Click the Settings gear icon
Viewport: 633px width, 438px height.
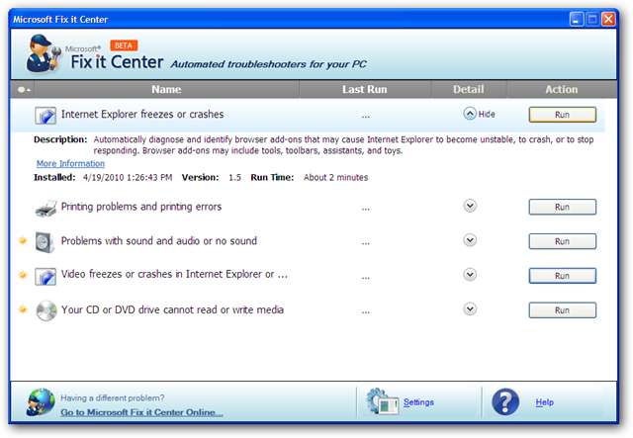[x=382, y=402]
